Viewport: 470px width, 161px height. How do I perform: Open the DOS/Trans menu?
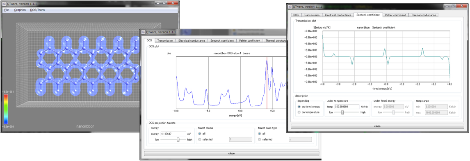tap(37, 10)
